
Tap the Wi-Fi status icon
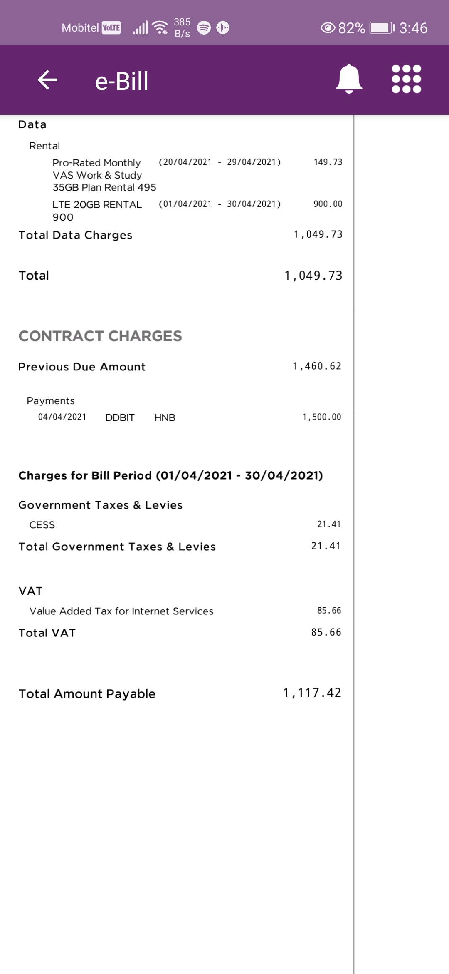pos(160,27)
